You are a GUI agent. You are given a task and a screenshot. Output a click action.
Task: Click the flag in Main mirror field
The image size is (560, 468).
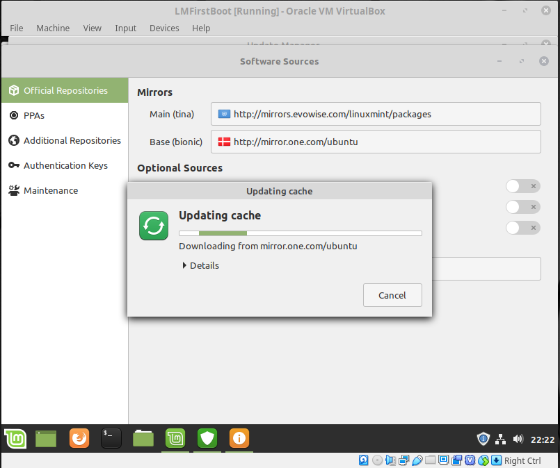pos(224,114)
